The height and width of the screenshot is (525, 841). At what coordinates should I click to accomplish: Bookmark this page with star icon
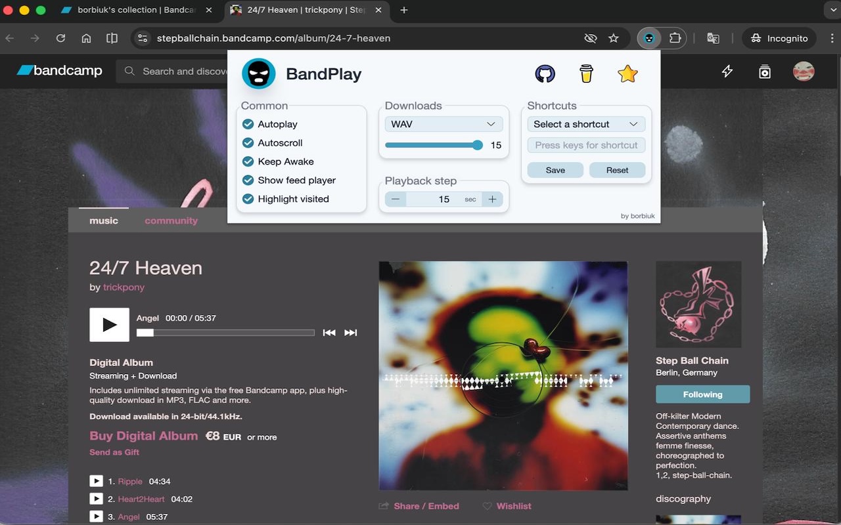(614, 38)
